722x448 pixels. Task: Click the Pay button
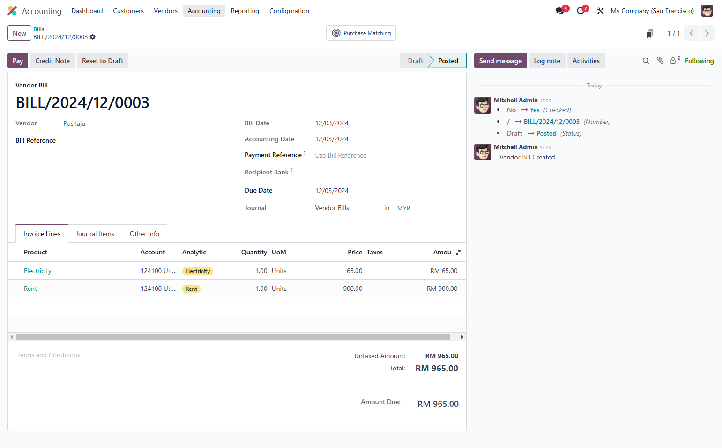18,61
